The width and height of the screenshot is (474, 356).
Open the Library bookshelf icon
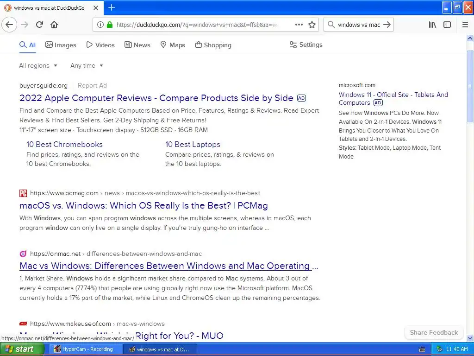(432, 25)
